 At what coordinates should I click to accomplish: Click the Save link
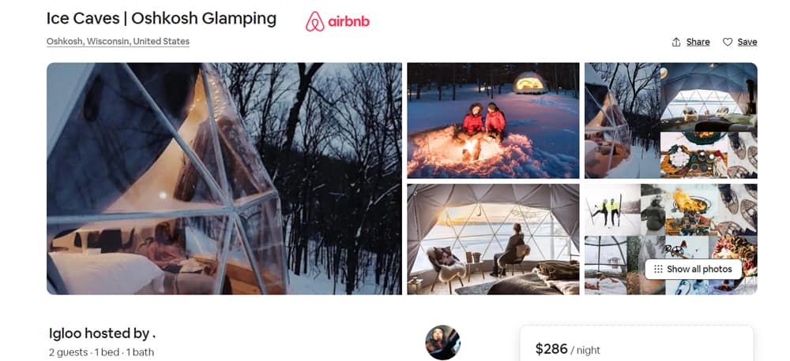(747, 43)
